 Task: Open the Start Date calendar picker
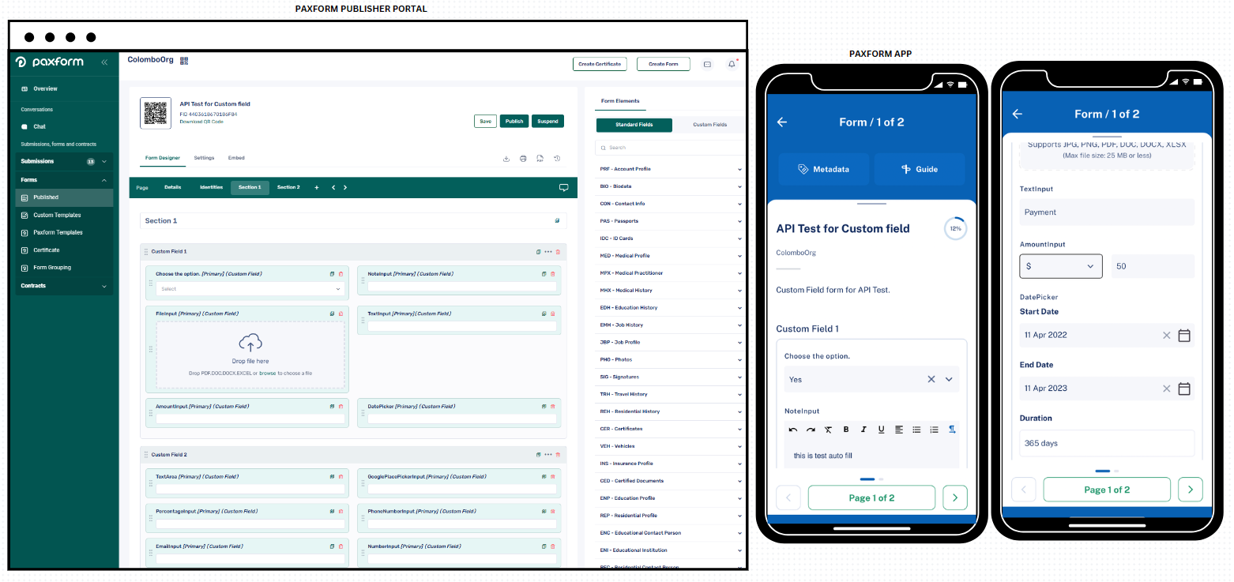[1184, 335]
